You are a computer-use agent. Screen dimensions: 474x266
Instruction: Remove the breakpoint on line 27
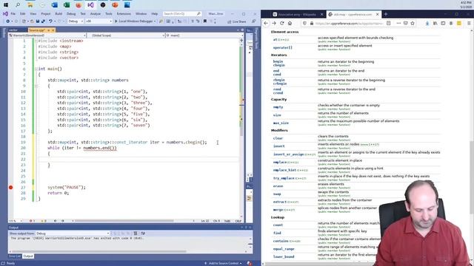click(11, 187)
